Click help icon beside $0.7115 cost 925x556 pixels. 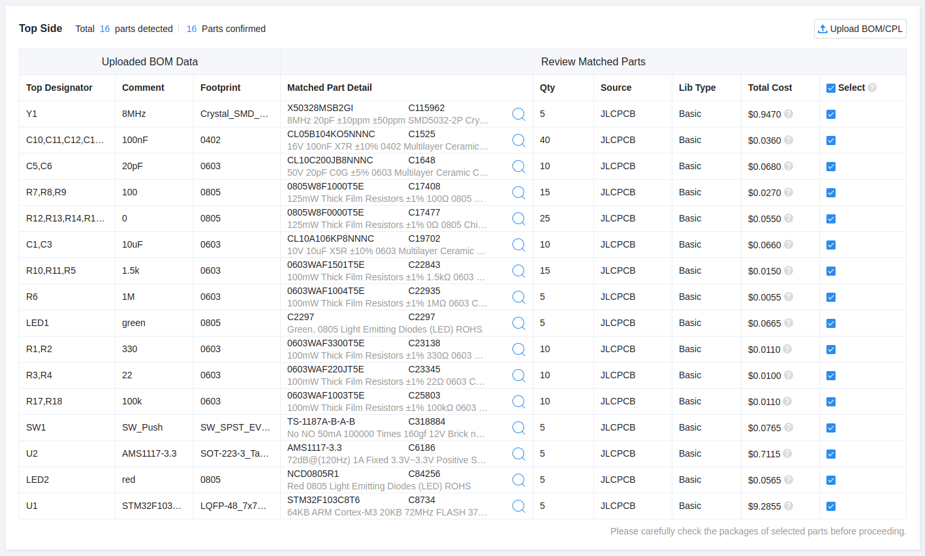787,453
